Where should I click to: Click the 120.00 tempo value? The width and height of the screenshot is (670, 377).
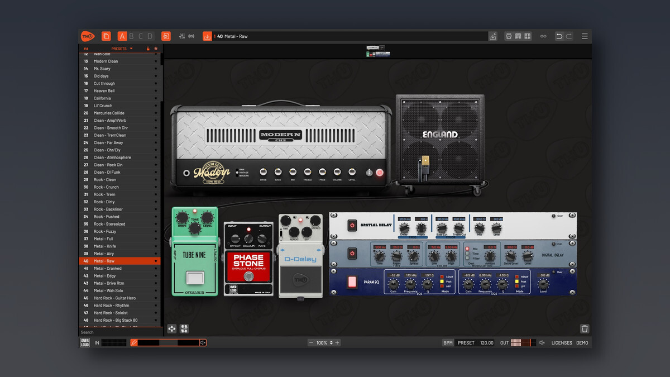[x=487, y=342]
